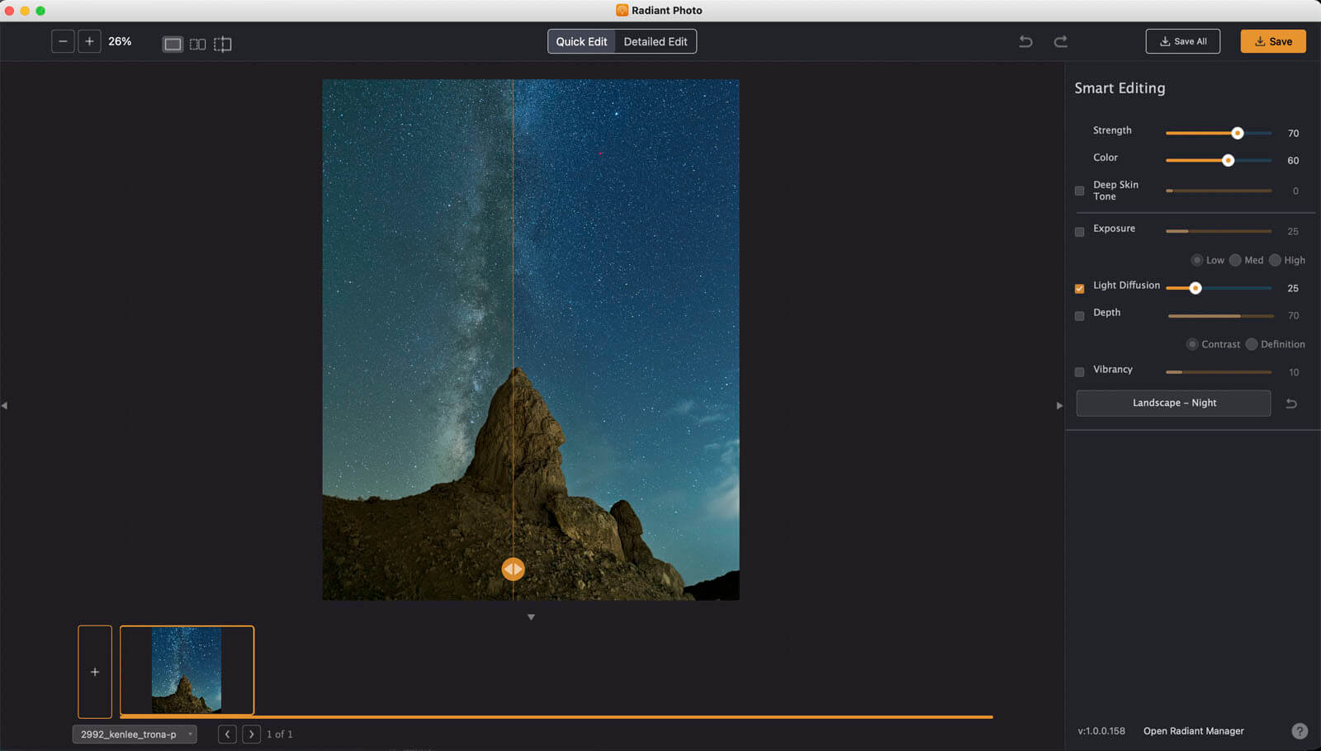Viewport: 1321px width, 751px height.
Task: Select the Quick Edit tab
Action: click(x=581, y=41)
